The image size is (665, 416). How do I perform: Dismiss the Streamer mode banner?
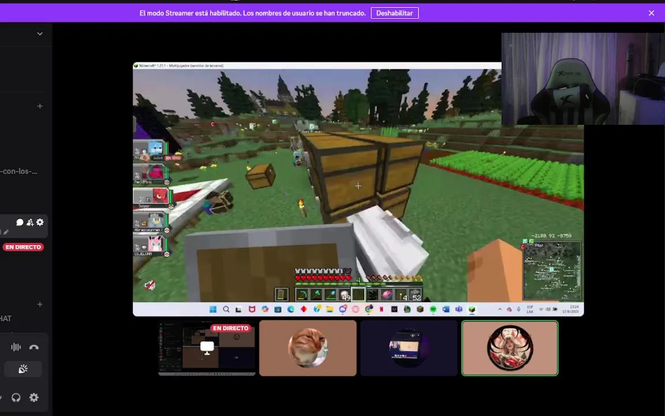coord(651,13)
